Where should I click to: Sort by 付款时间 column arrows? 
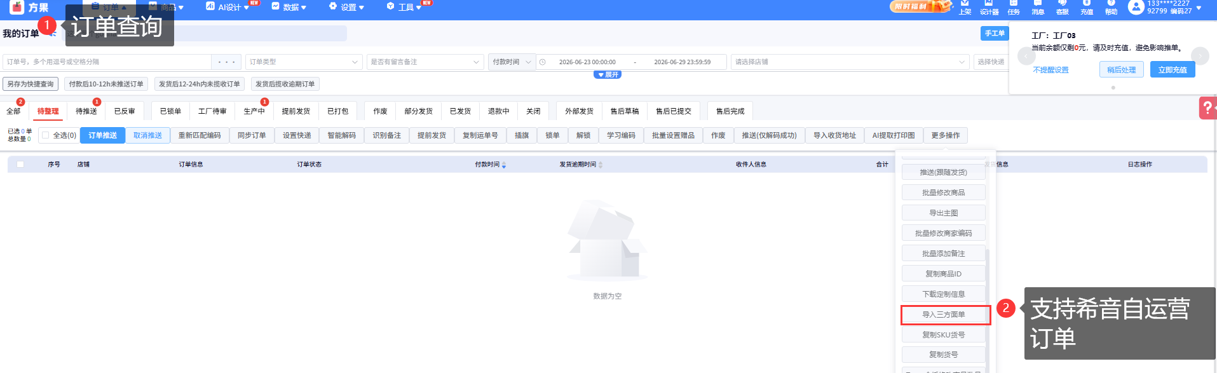(x=504, y=165)
